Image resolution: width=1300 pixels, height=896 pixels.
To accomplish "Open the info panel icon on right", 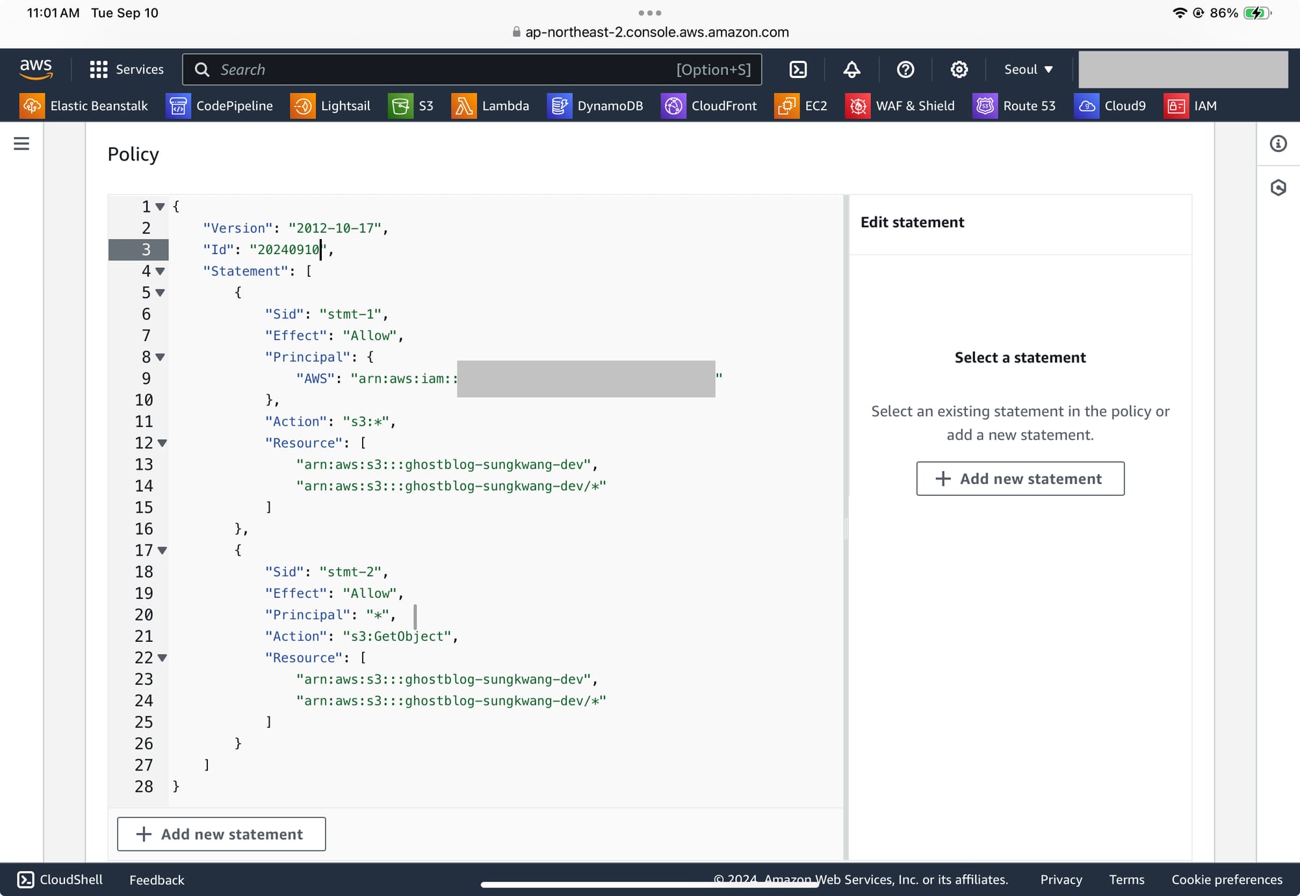I will (1278, 144).
